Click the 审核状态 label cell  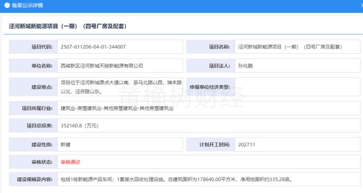(x=33, y=162)
